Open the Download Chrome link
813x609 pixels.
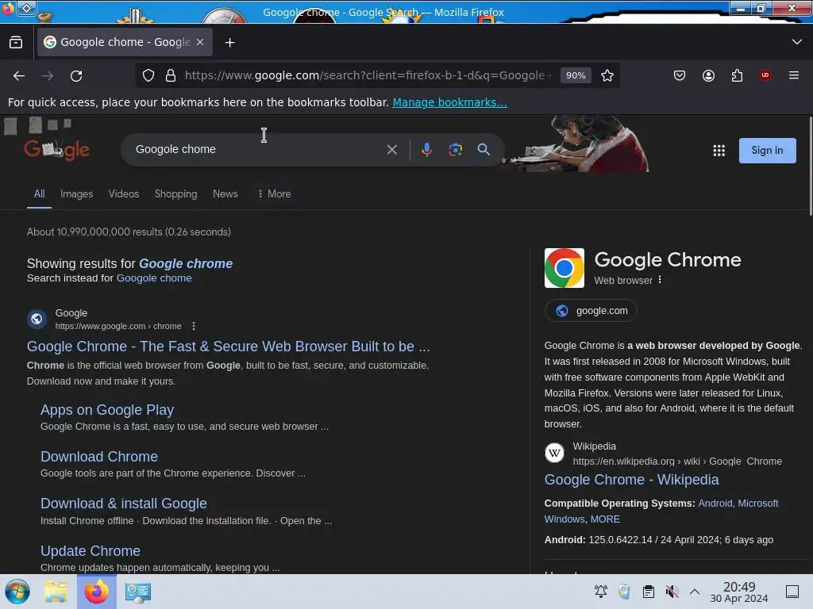[x=99, y=456]
